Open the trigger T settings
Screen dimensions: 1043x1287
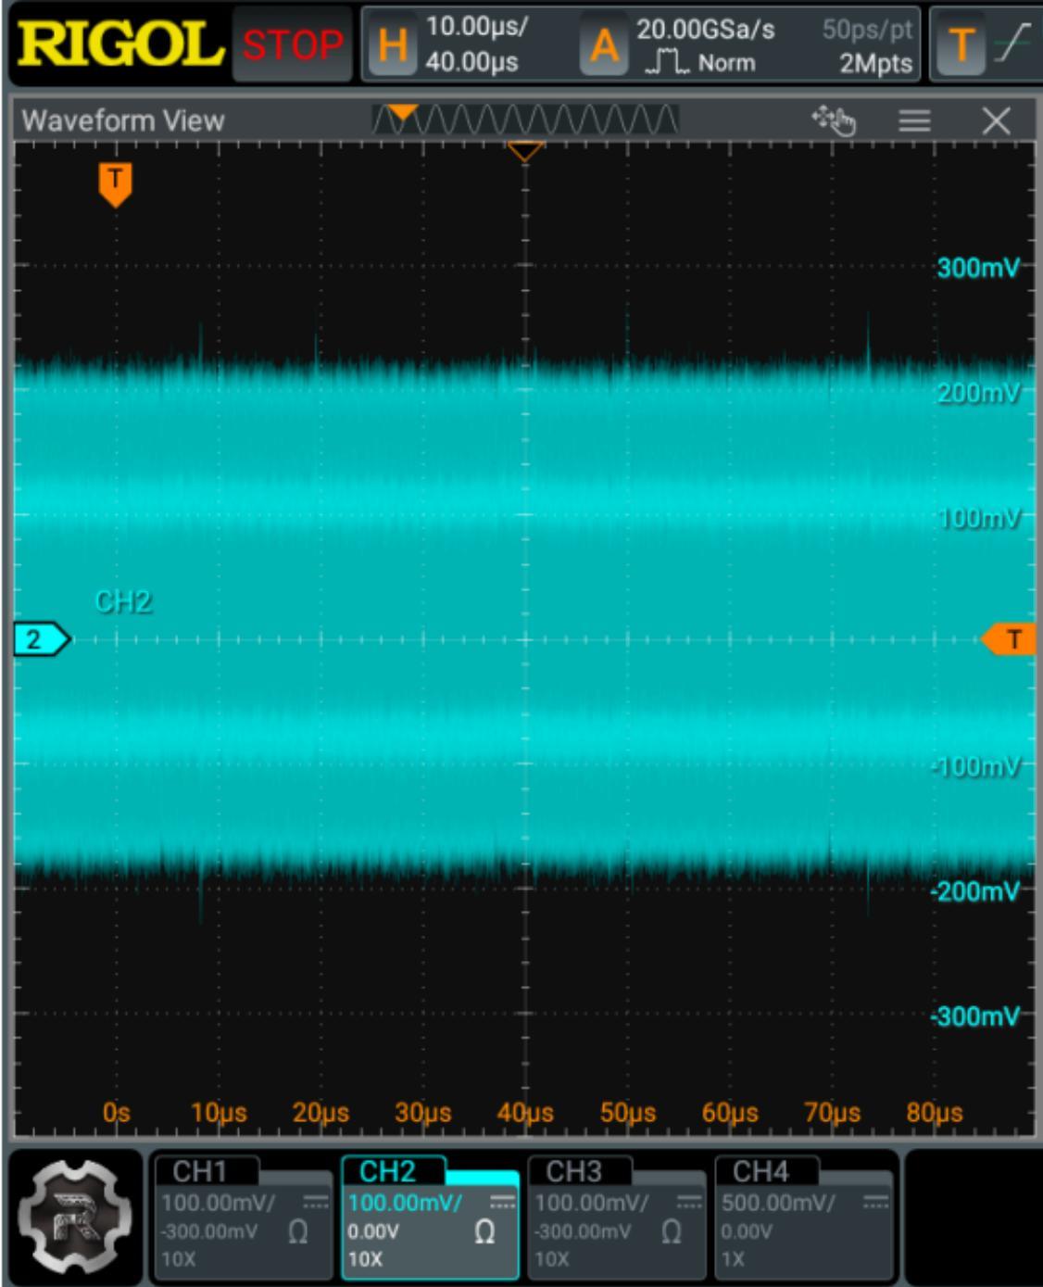962,44
